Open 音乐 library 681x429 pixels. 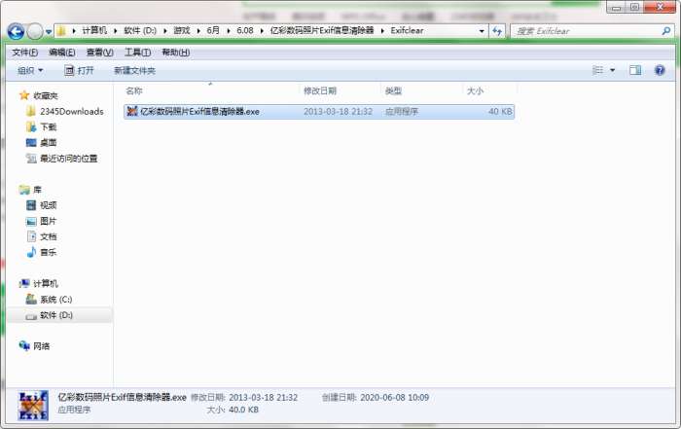pyautogui.click(x=49, y=252)
